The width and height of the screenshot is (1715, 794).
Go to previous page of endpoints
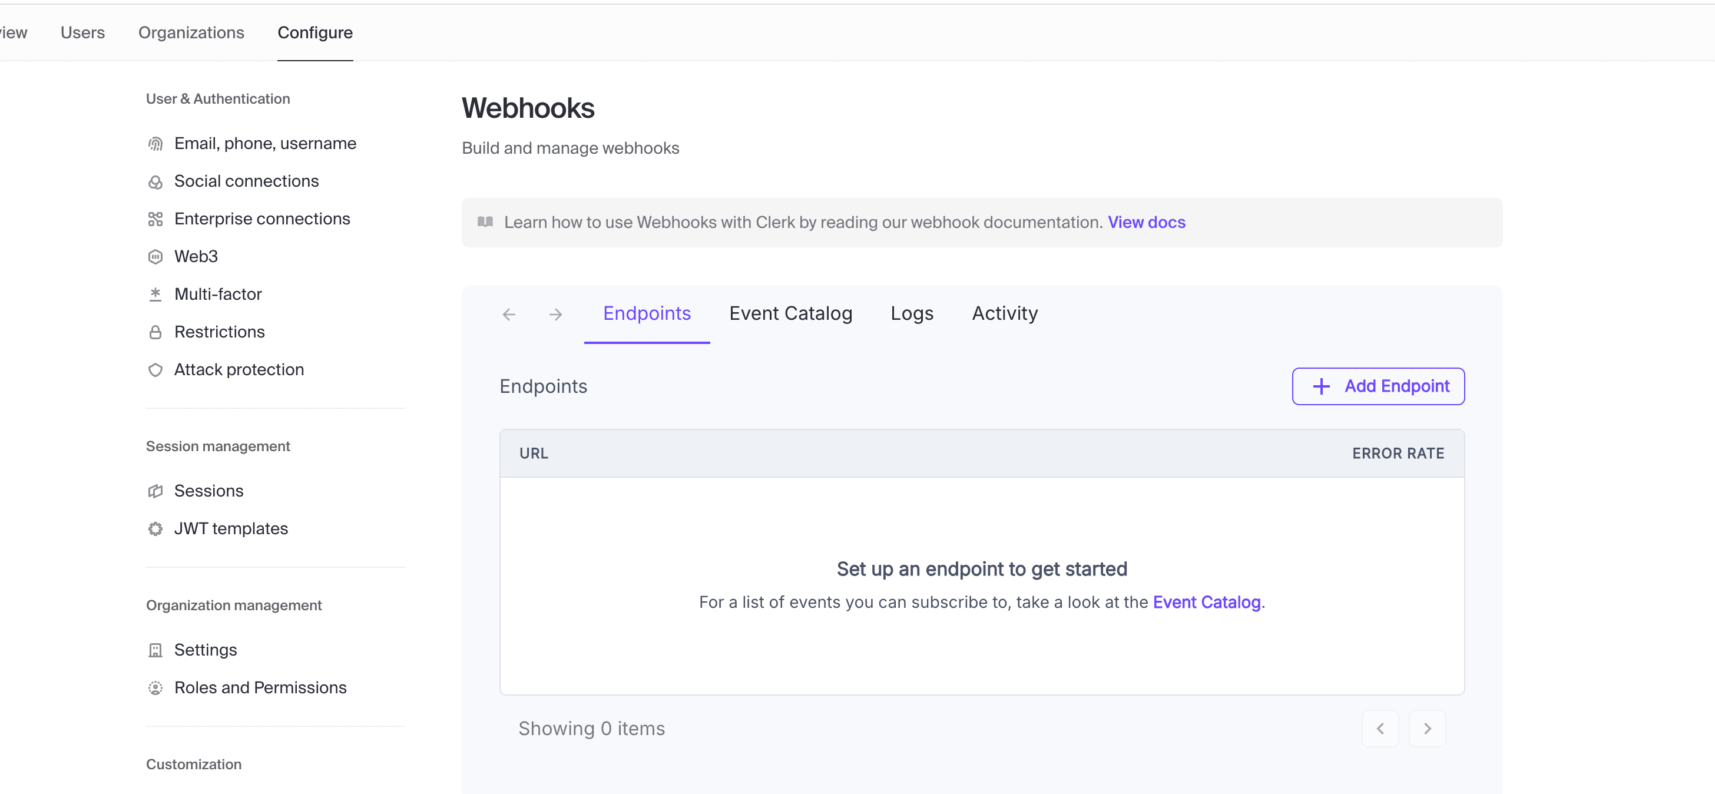click(x=1380, y=728)
